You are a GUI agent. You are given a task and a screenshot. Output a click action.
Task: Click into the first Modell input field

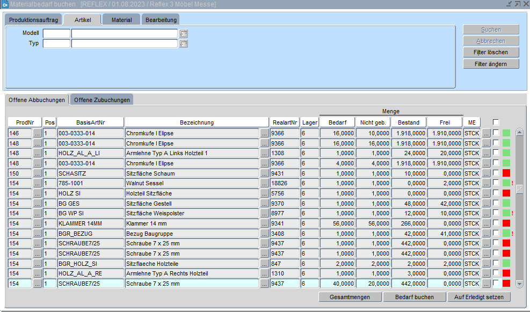(x=56, y=33)
